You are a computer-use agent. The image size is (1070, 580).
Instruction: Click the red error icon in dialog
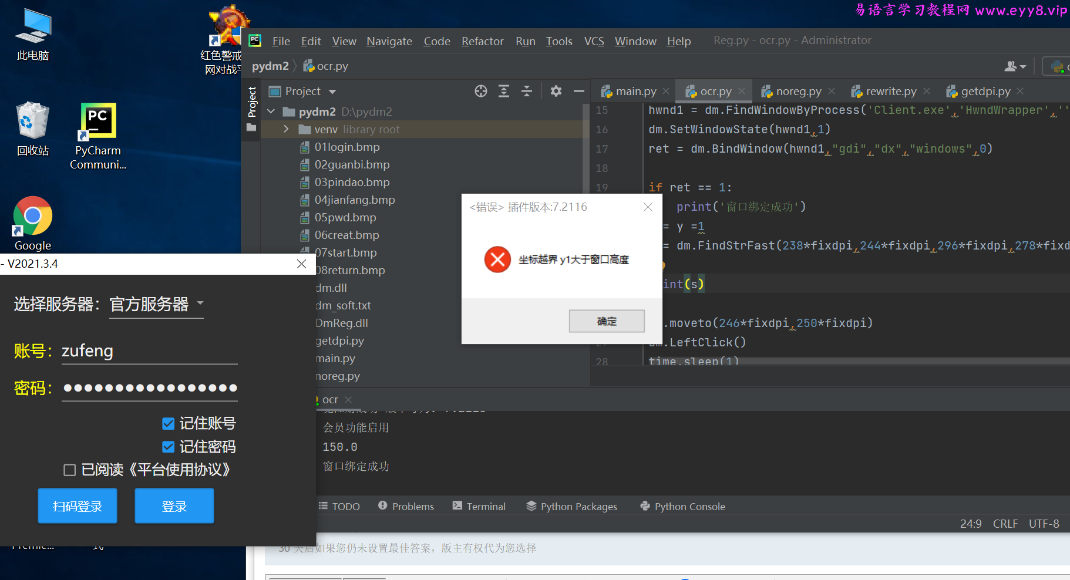point(497,259)
